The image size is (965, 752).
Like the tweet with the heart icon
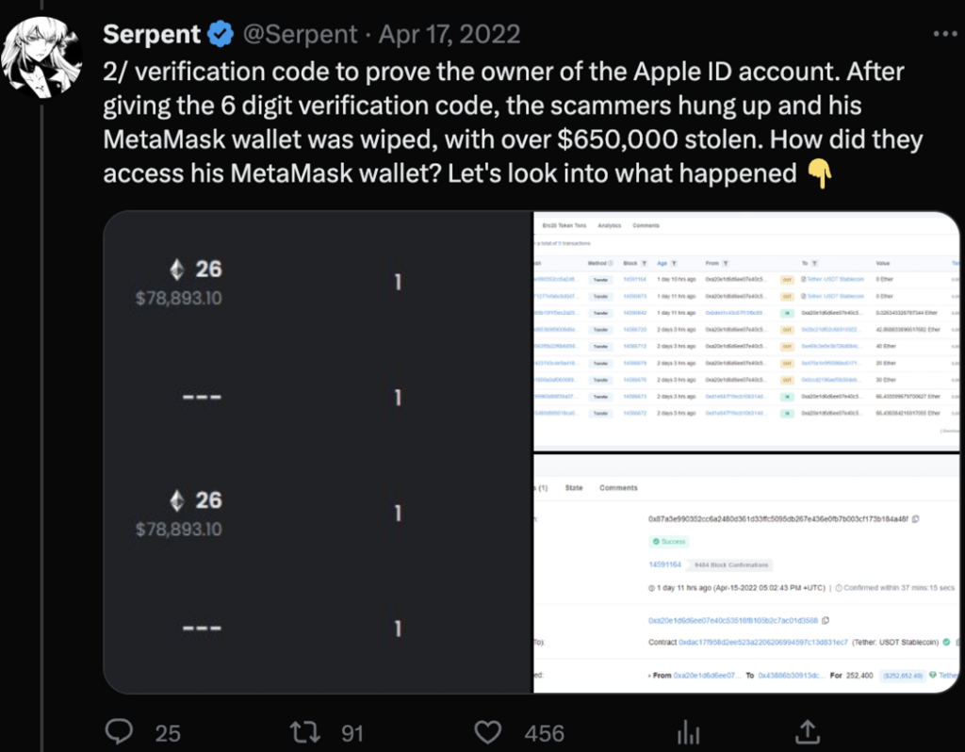(x=487, y=731)
